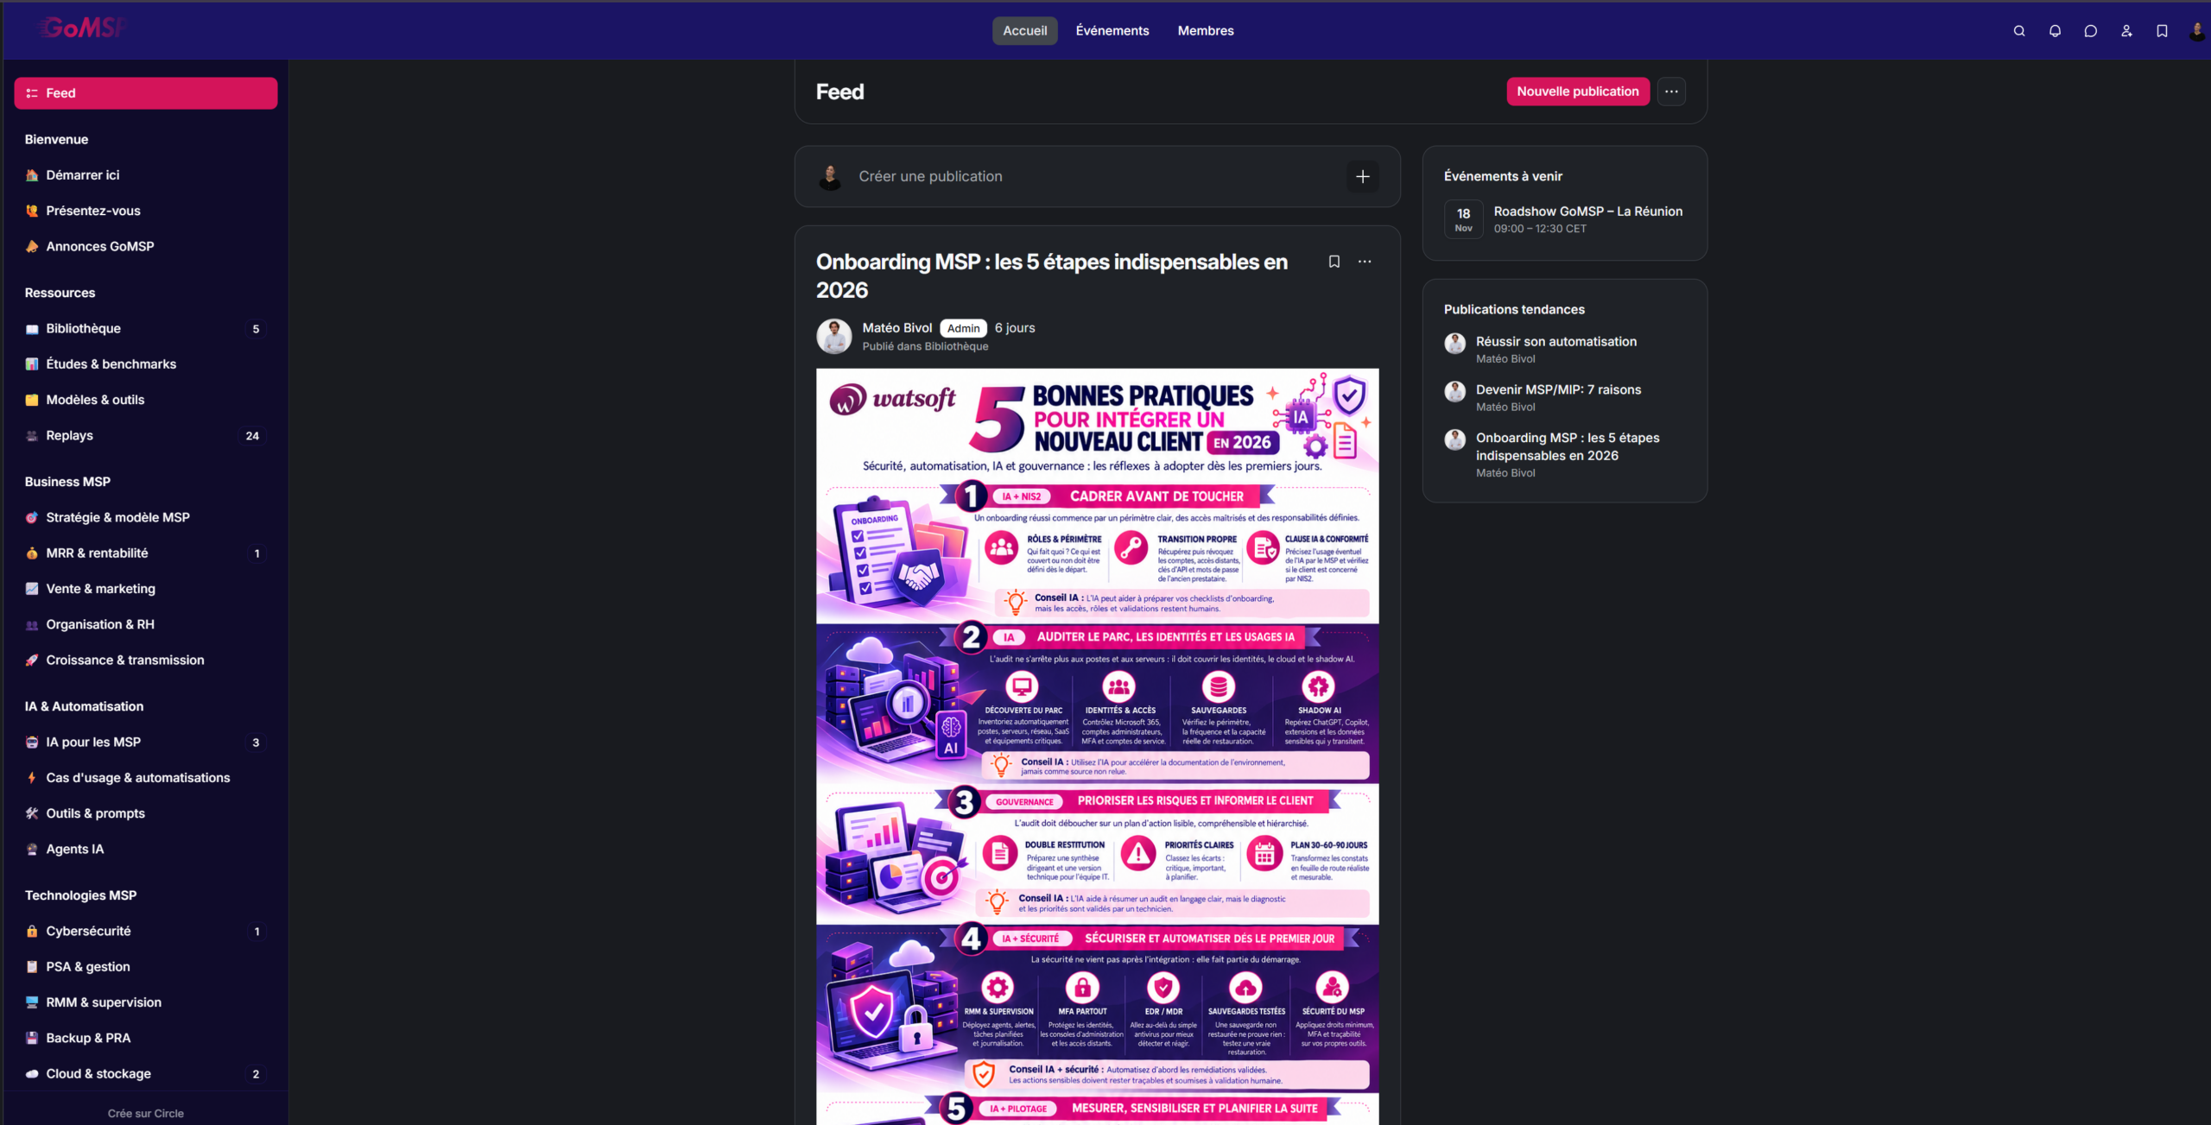
Task: Open Replays space
Action: point(146,435)
